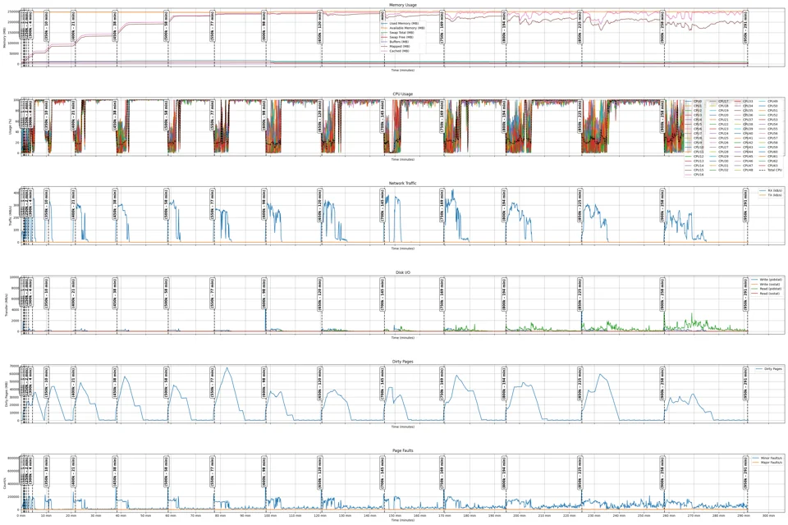Click the Page Faults chart title
The image size is (788, 525).
point(402,450)
